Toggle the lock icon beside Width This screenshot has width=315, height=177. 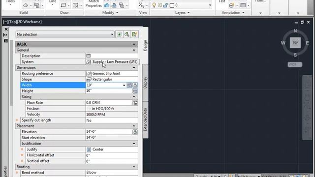[135, 85]
